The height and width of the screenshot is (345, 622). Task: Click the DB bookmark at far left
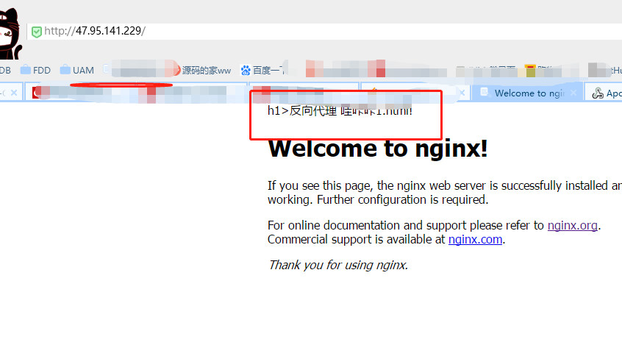pyautogui.click(x=5, y=71)
